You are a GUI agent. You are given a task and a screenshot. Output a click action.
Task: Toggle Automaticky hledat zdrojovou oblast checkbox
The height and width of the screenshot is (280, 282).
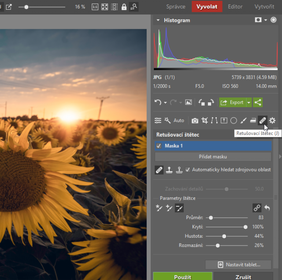click(188, 169)
